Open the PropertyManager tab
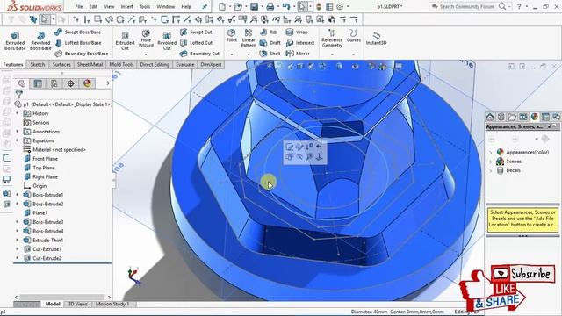The image size is (562, 316). tap(38, 83)
